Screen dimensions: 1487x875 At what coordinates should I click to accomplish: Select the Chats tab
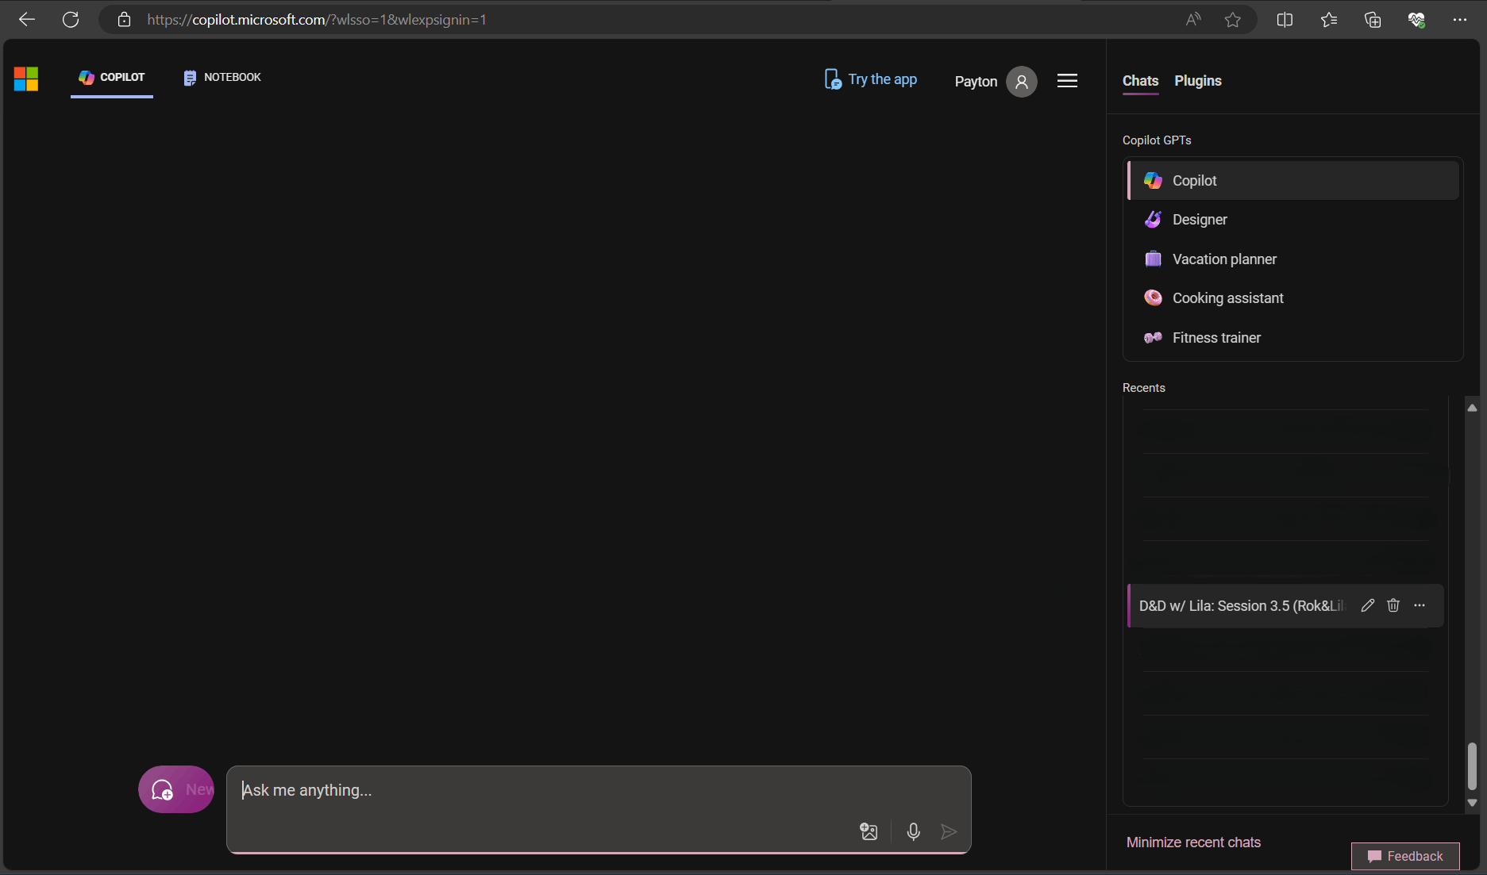click(1140, 81)
